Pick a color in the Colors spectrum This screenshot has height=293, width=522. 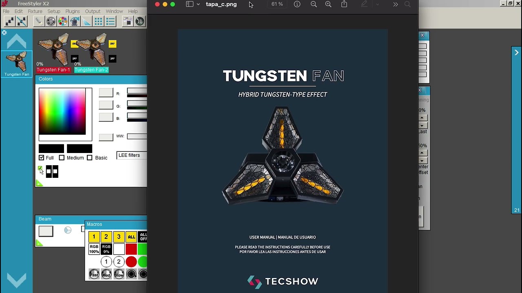pos(62,112)
